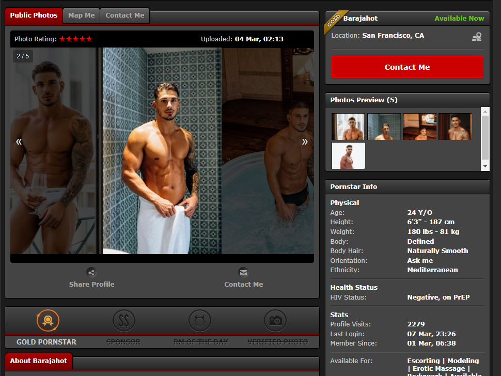Click the Negative, on PrEP value
This screenshot has height=376, width=501.
[x=439, y=297]
